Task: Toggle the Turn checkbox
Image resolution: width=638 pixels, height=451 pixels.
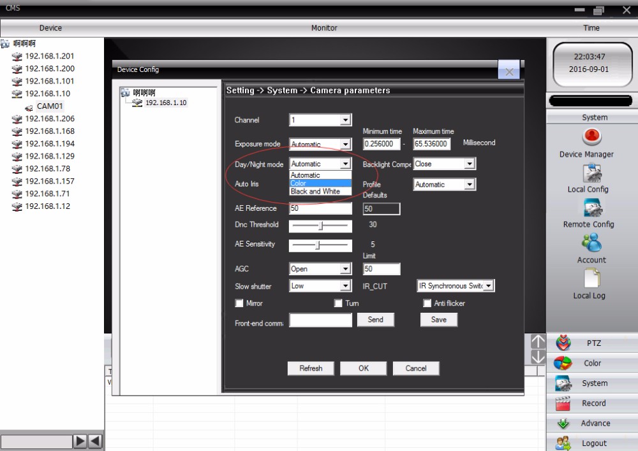Action: [338, 303]
